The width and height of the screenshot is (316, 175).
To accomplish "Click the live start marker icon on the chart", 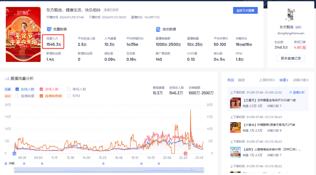I will (x=14, y=153).
